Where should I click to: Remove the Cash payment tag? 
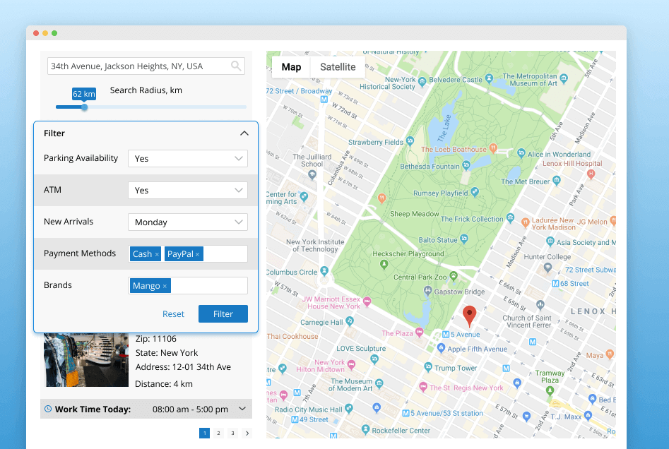point(157,255)
